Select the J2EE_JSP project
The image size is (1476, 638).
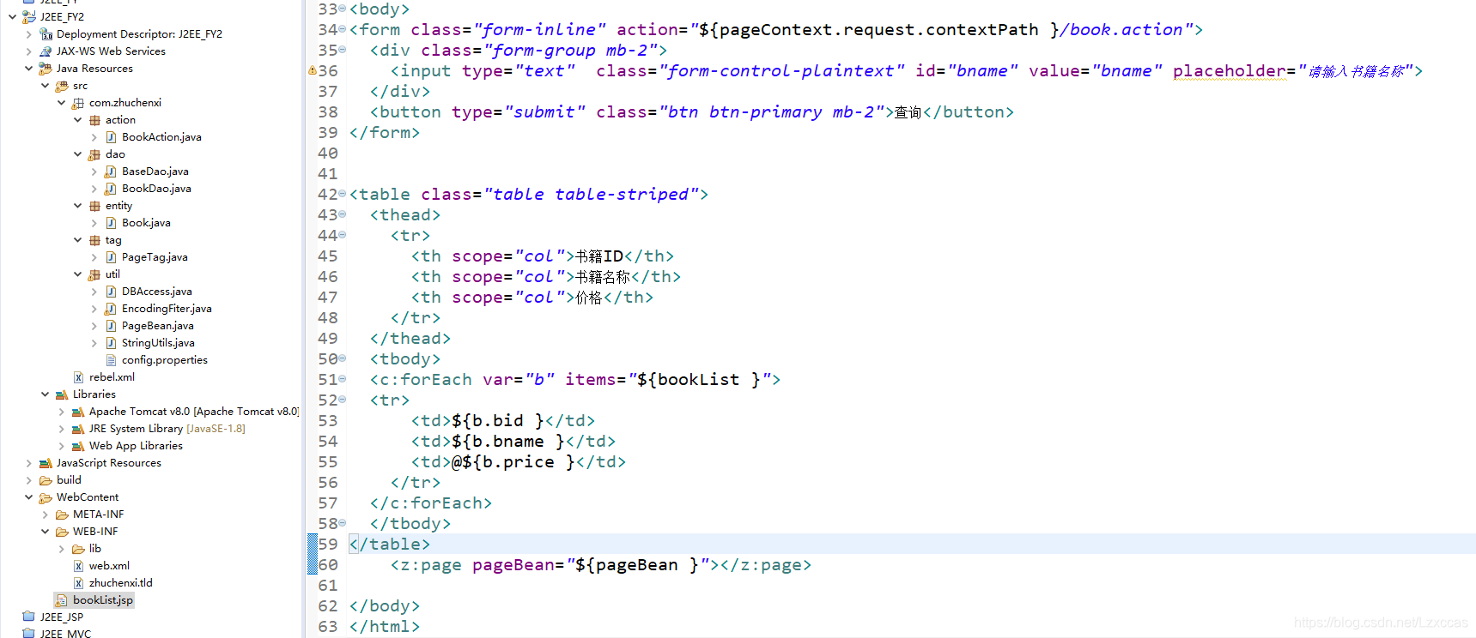pyautogui.click(x=62, y=617)
